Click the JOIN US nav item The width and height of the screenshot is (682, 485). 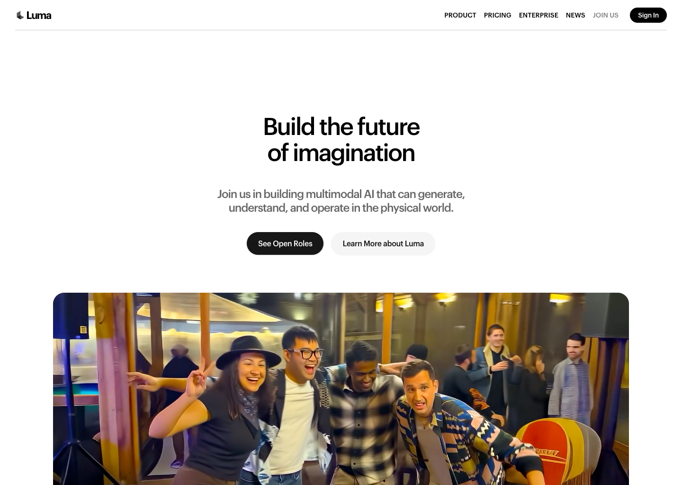pos(605,15)
